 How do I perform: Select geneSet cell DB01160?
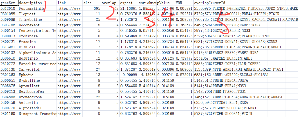pos(9,114)
